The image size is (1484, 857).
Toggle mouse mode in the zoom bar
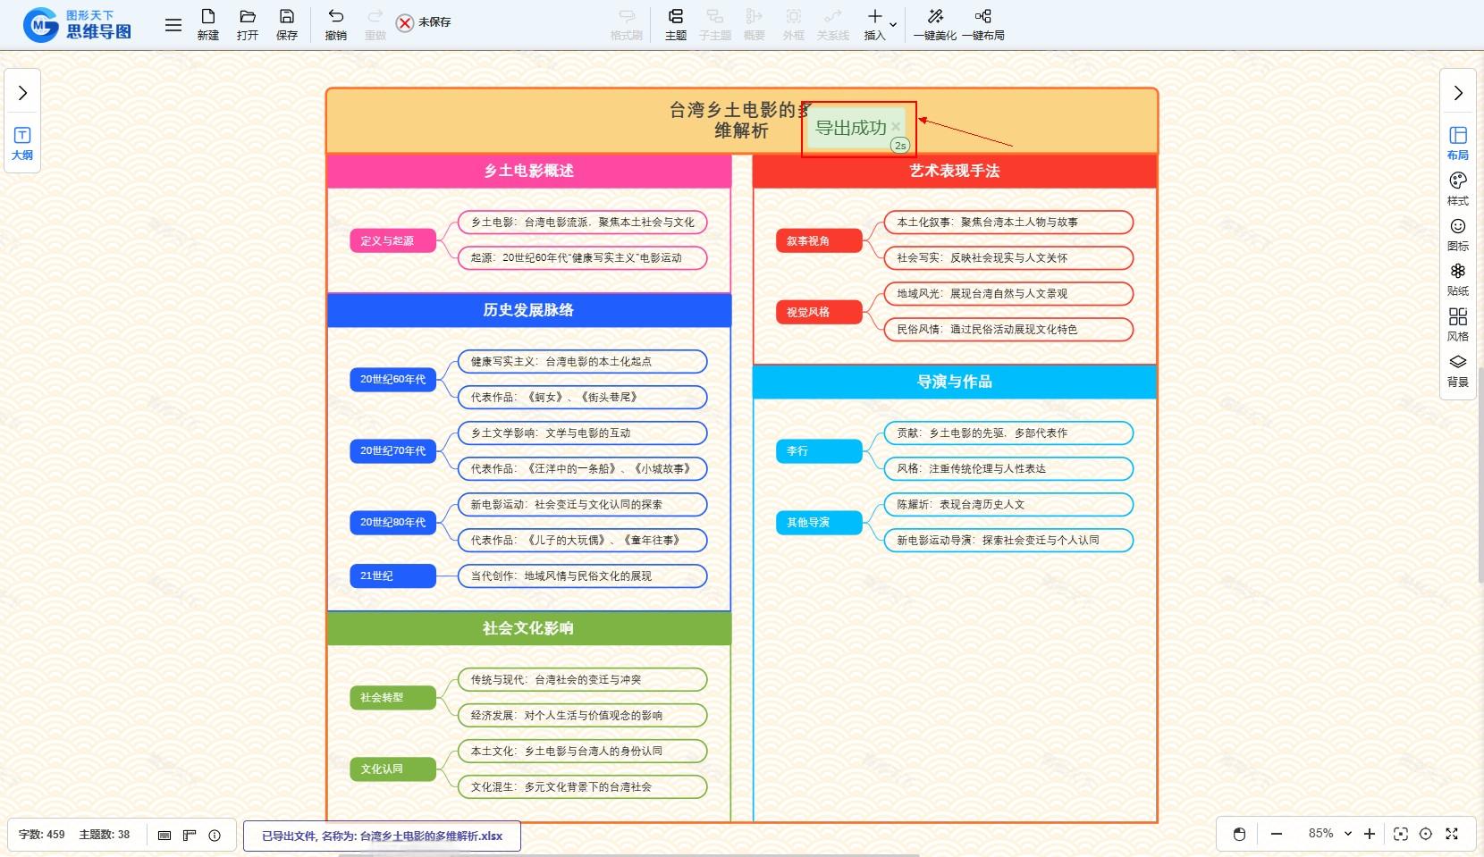(1239, 834)
